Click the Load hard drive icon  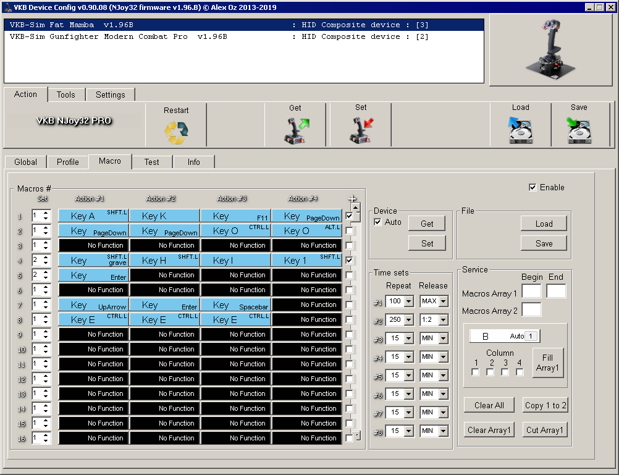(520, 130)
